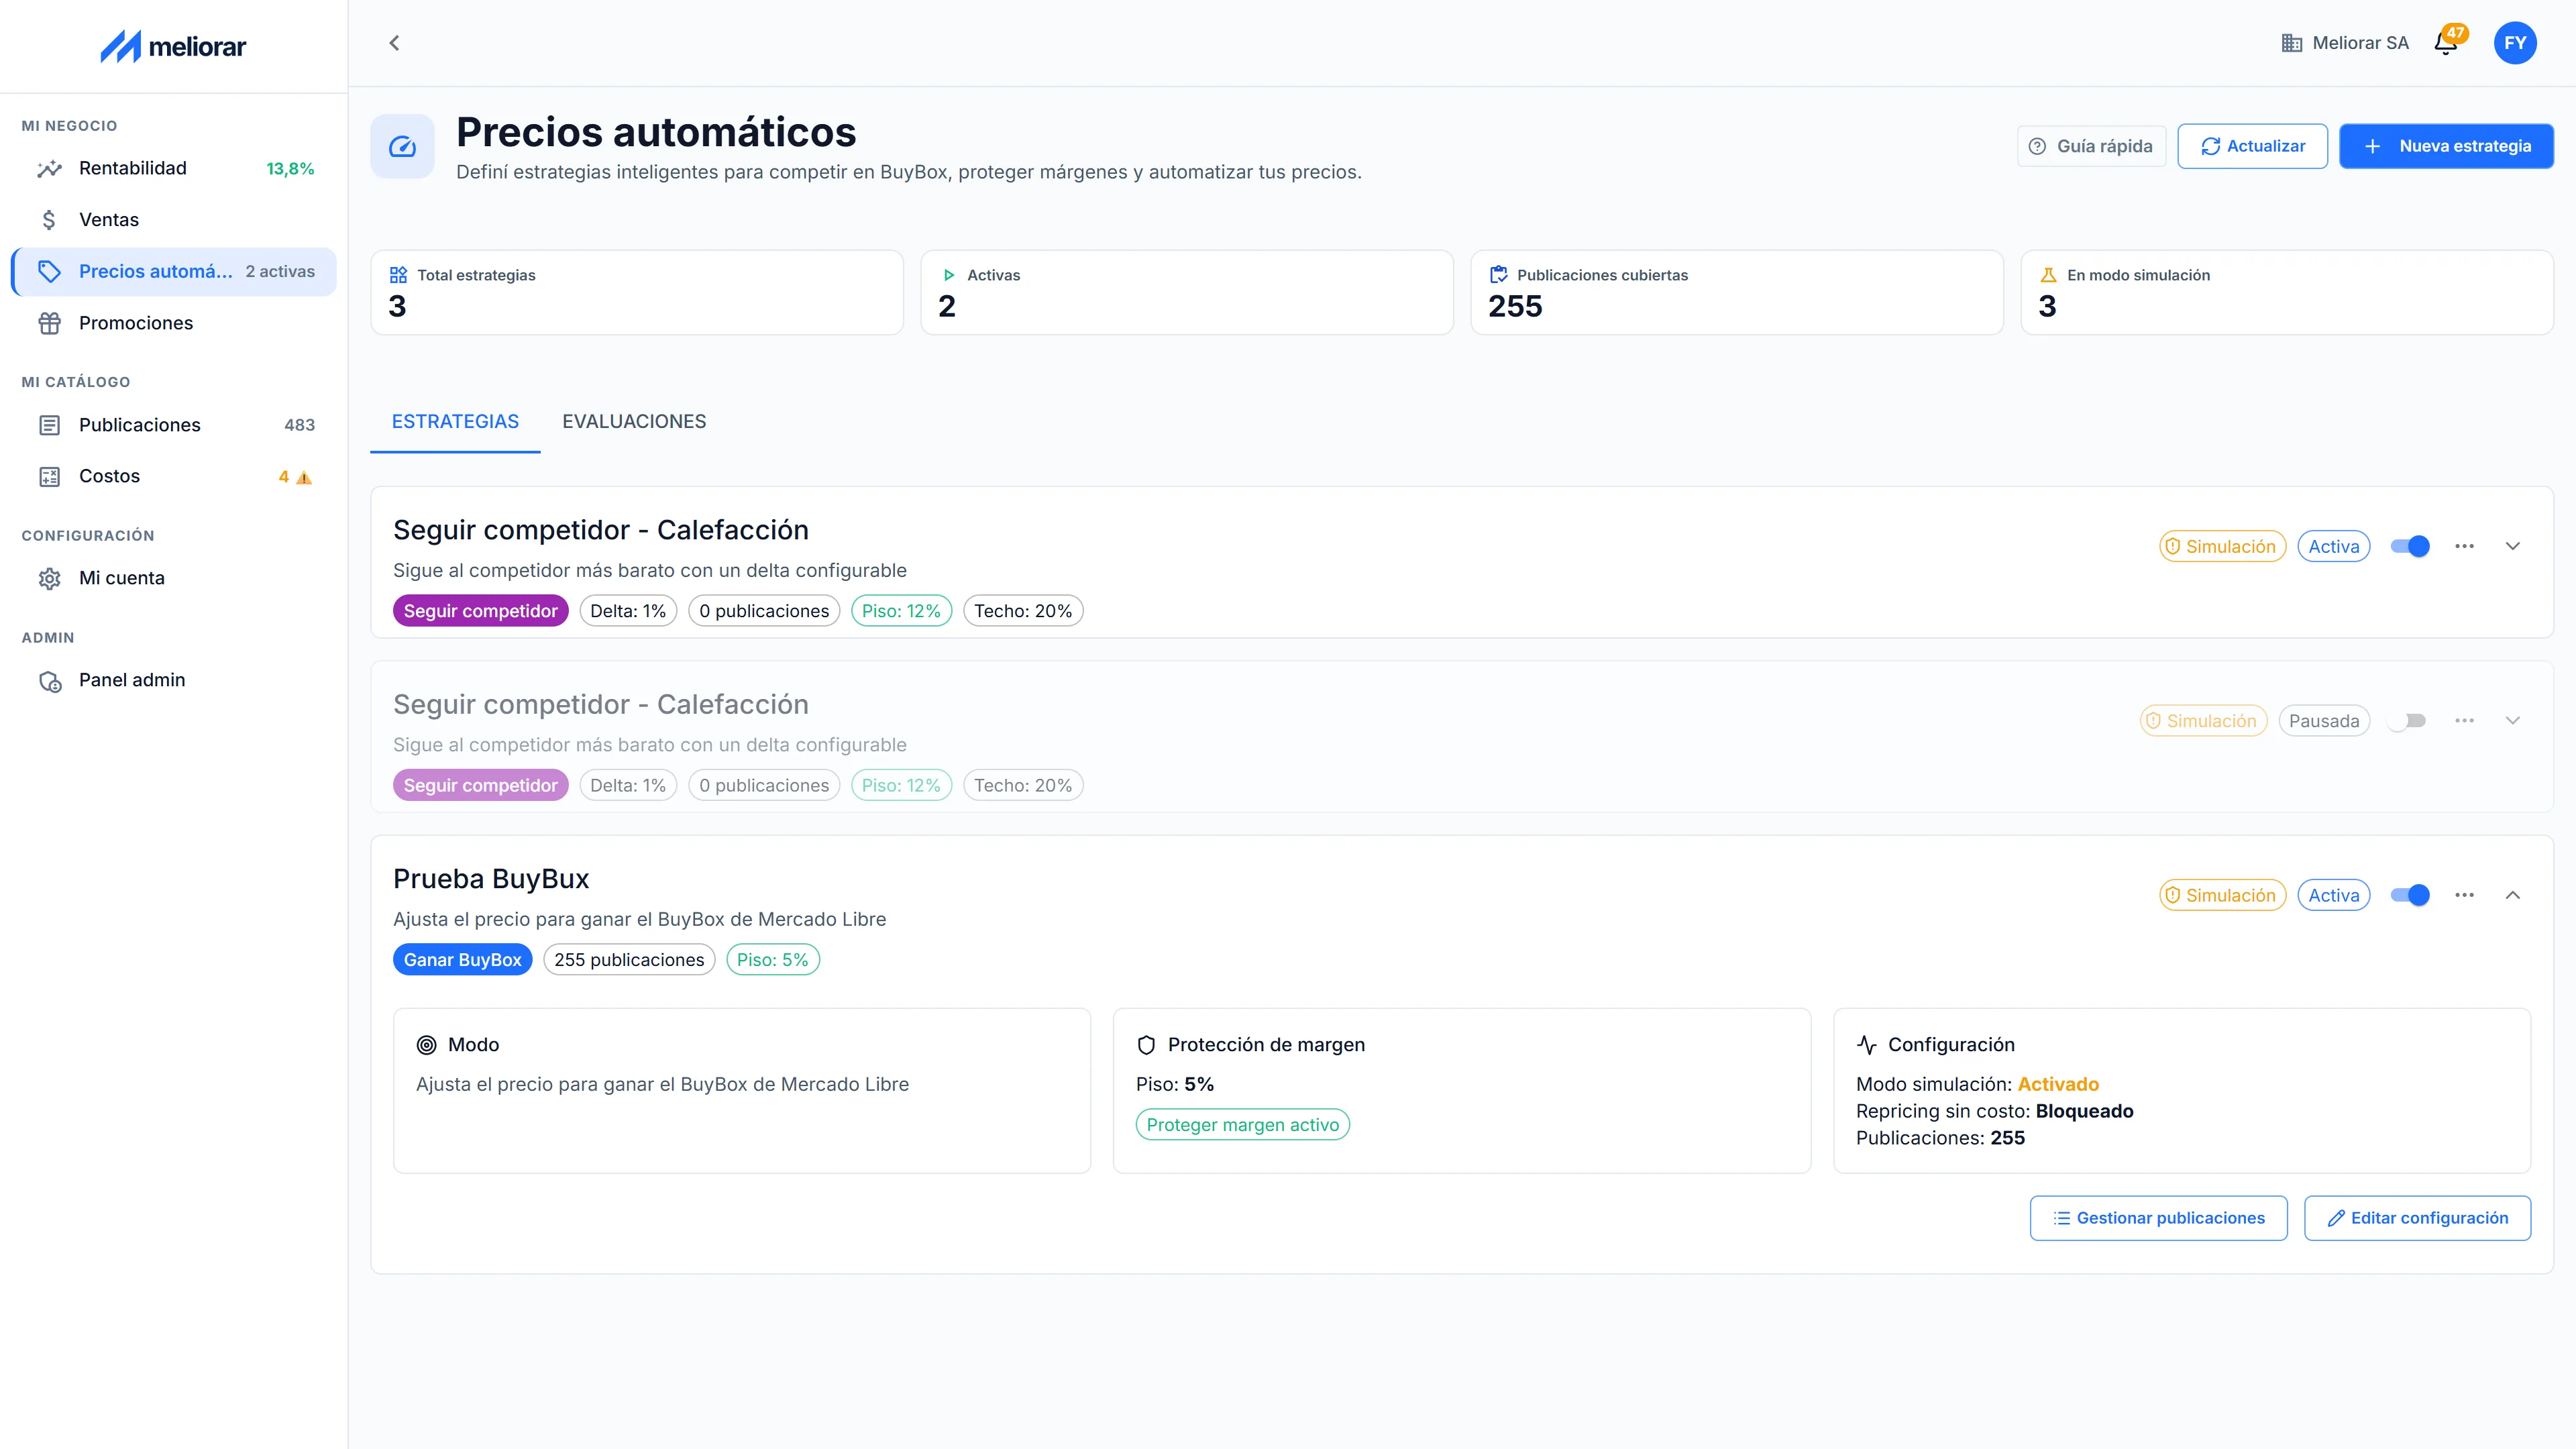Click the back arrow icon in header
2576x1449 pixels.
394,43
